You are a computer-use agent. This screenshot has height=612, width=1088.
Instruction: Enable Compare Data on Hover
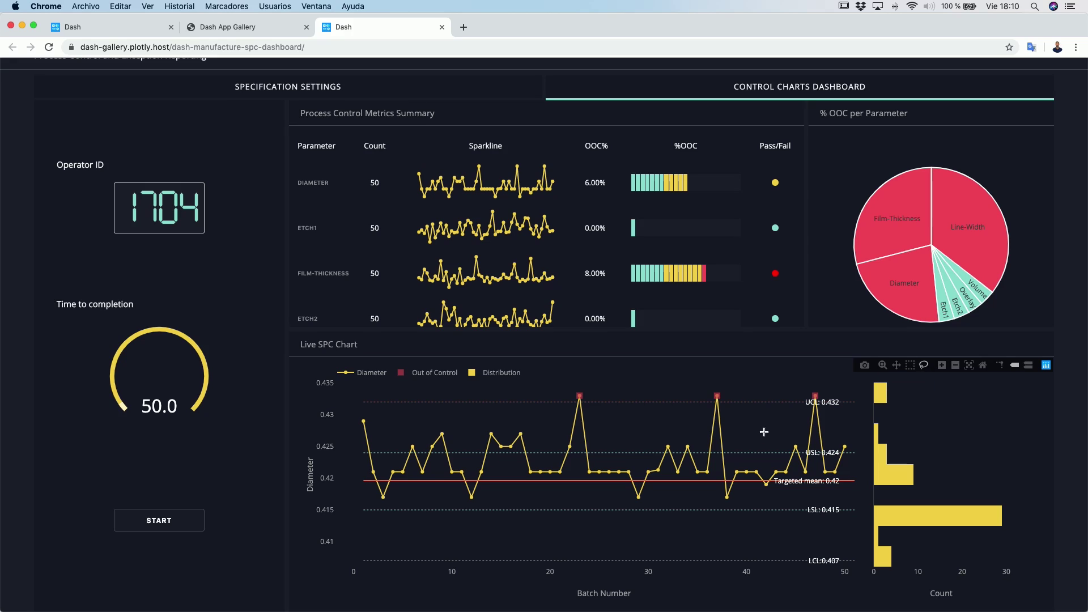click(x=1028, y=365)
